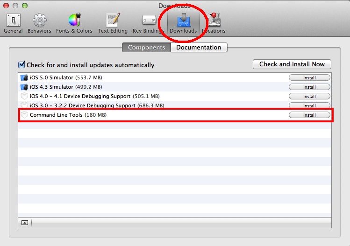Open the Behaviors preferences pane
The image size is (350, 246).
point(39,23)
